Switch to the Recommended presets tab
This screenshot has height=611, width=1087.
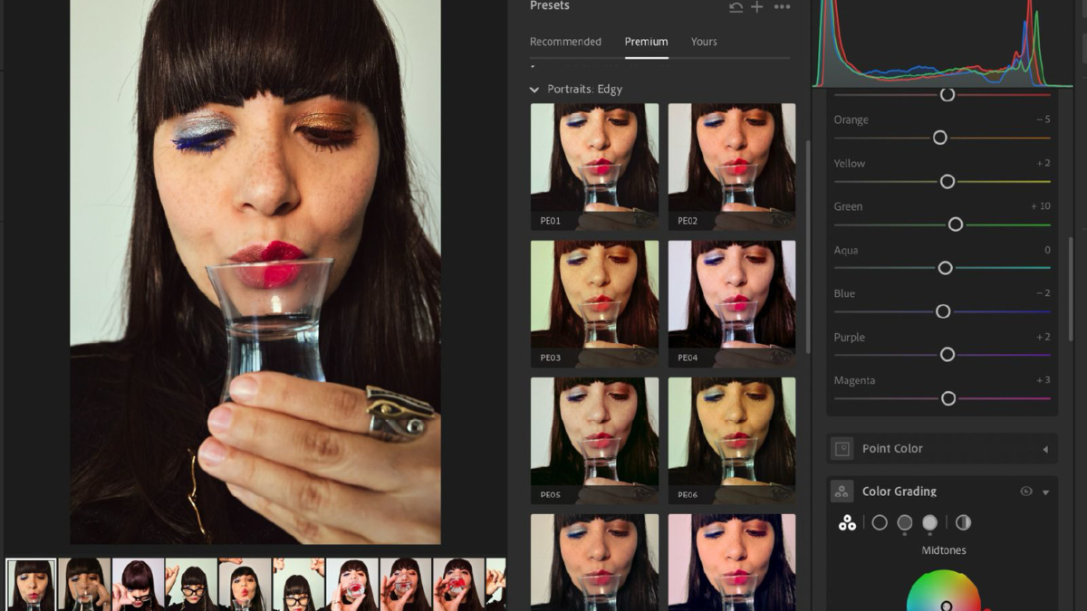(565, 42)
